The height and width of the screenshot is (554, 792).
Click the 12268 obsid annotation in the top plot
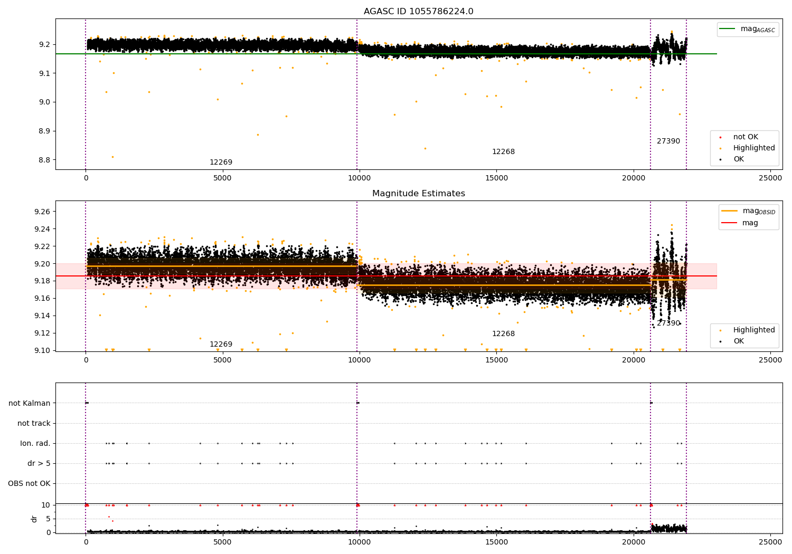point(503,152)
